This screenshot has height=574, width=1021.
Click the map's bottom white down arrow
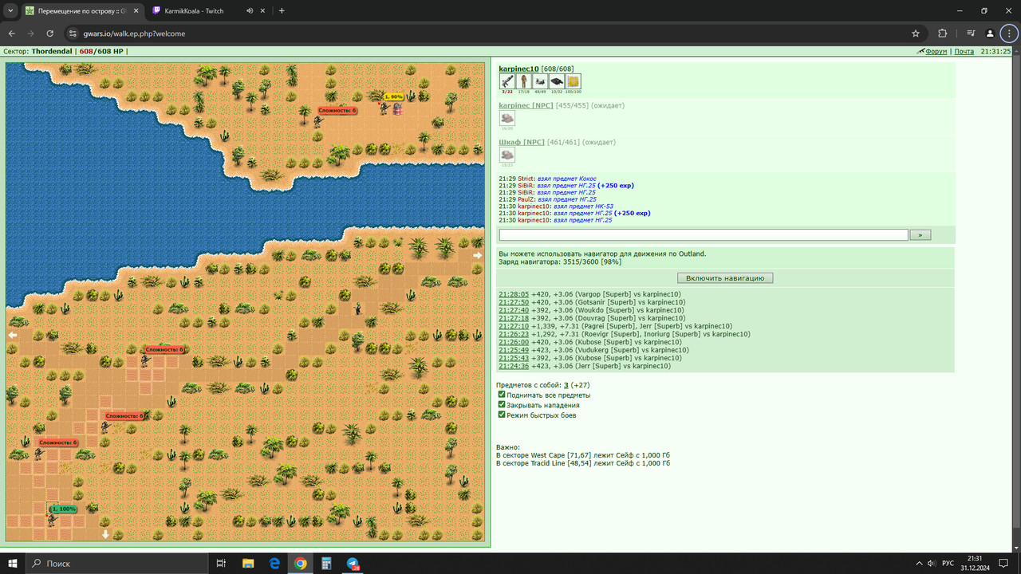105,535
